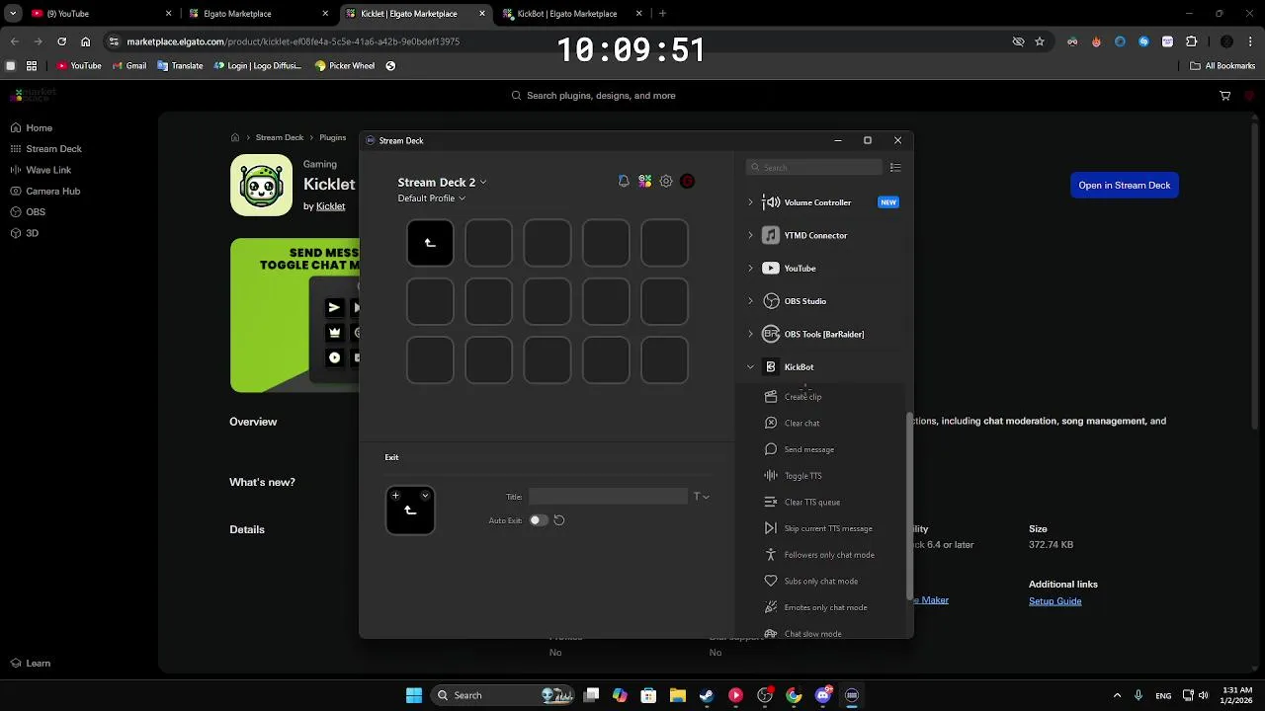This screenshot has width=1265, height=711.
Task: Select the Create clip action icon
Action: pyautogui.click(x=771, y=397)
